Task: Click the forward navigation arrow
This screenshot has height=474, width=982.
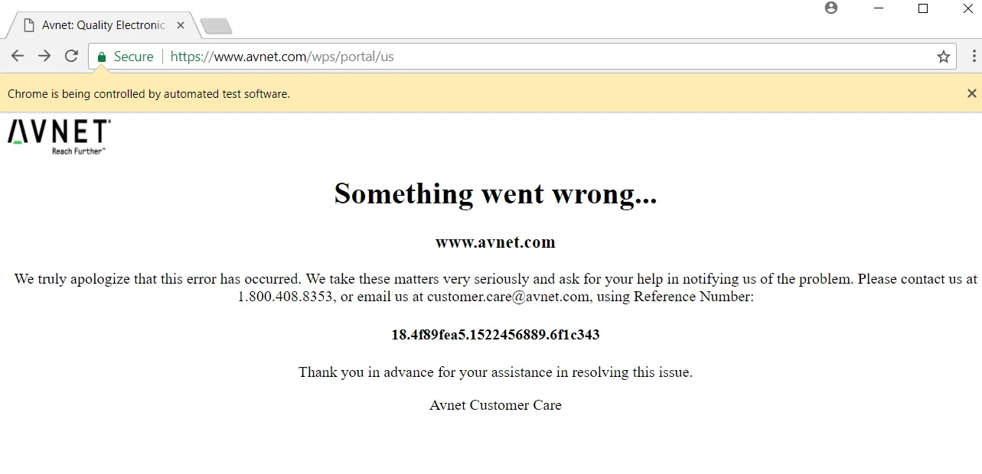Action: (x=44, y=56)
